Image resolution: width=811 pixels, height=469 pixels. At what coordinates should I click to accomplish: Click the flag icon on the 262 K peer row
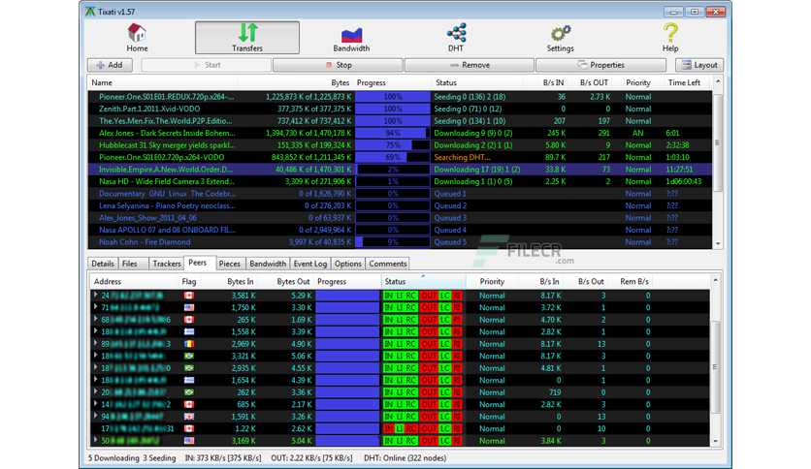point(189,392)
